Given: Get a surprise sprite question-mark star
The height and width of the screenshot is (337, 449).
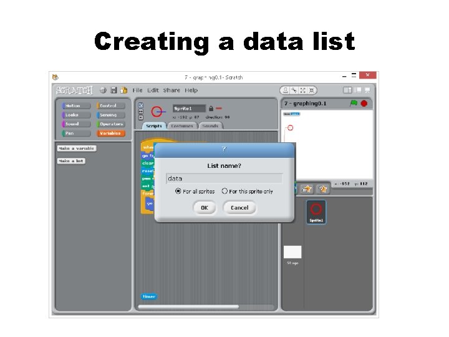Looking at the screenshot, I should [x=323, y=189].
